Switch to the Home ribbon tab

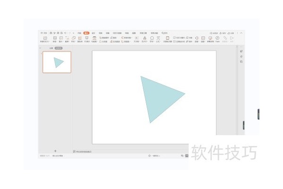coord(79,33)
